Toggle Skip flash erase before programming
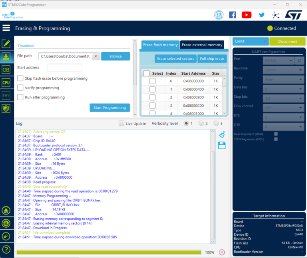The width and height of the screenshot is (307, 258). click(x=20, y=79)
